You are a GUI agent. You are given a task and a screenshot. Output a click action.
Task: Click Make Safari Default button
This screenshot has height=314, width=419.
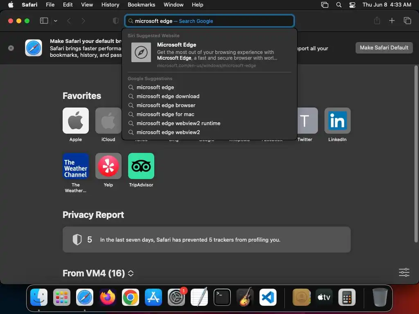coord(384,48)
